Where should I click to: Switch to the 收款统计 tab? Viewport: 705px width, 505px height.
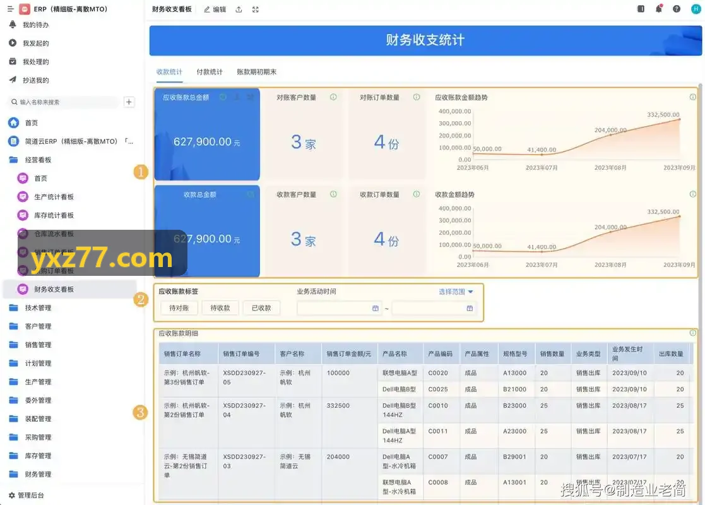pyautogui.click(x=170, y=72)
